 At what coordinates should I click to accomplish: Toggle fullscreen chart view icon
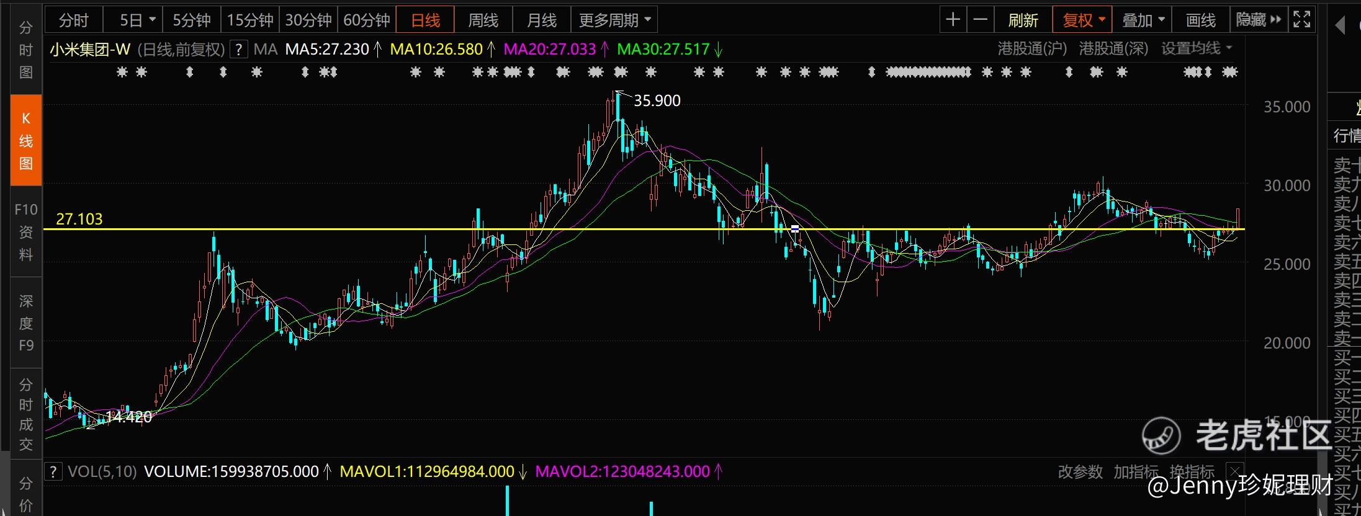point(1301,20)
